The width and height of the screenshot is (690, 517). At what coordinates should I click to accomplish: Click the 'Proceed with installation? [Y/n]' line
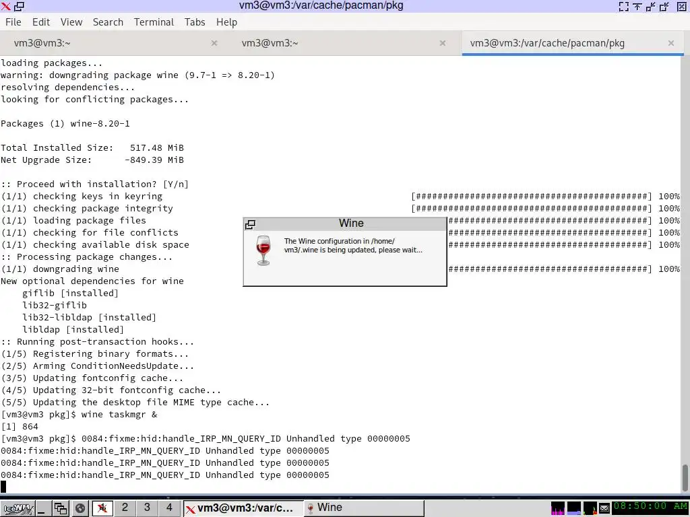coord(94,184)
